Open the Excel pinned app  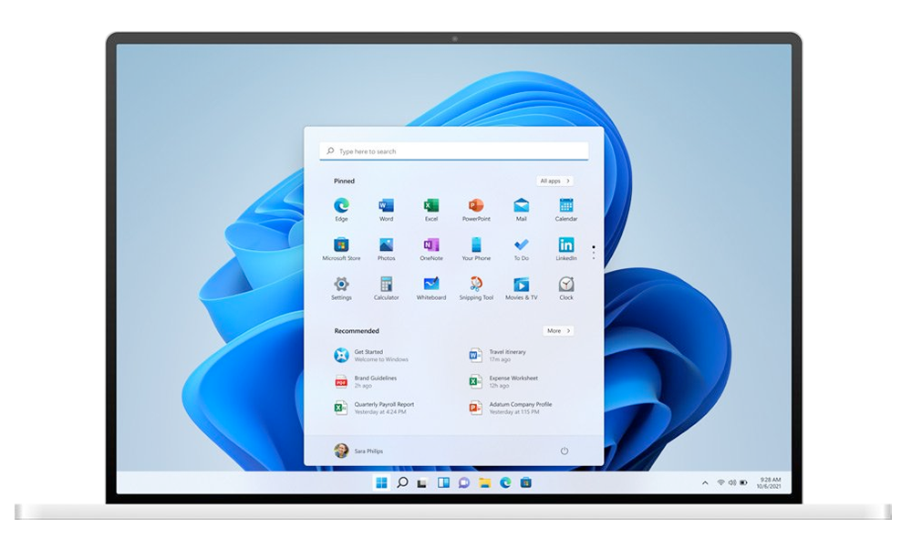pyautogui.click(x=431, y=209)
